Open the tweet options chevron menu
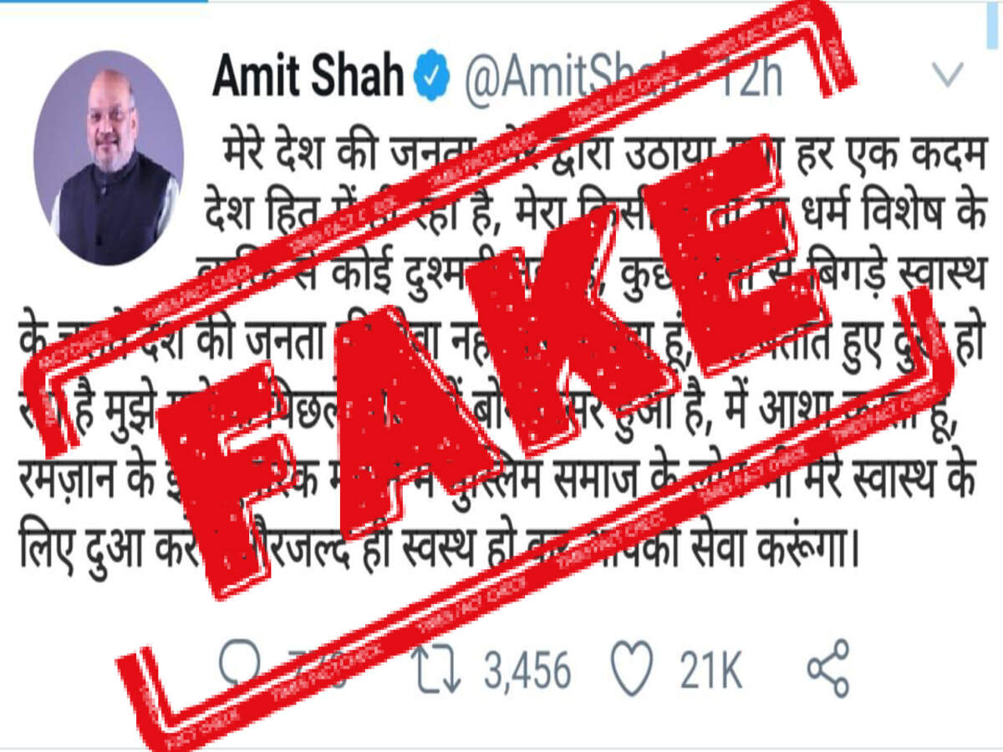 tap(950, 77)
